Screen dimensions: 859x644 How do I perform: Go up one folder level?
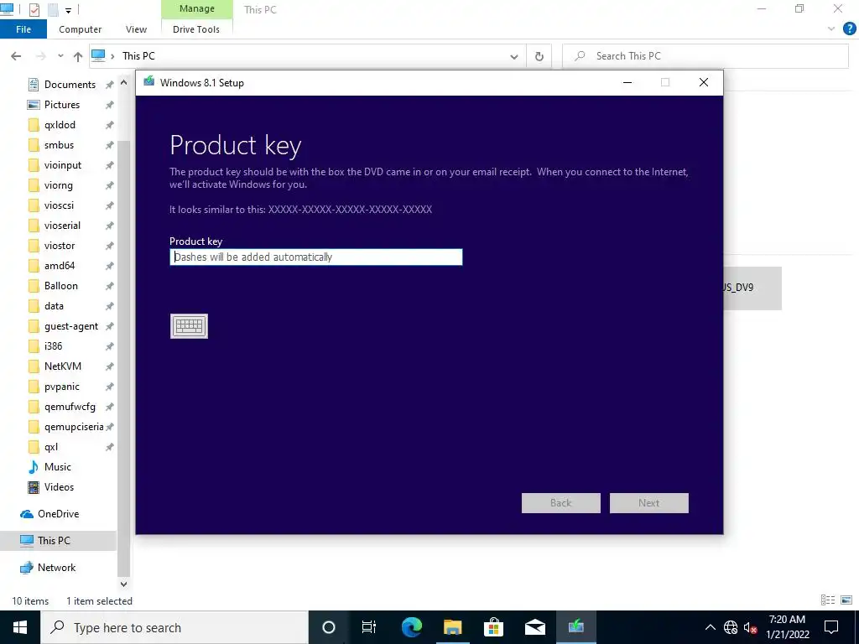click(78, 56)
